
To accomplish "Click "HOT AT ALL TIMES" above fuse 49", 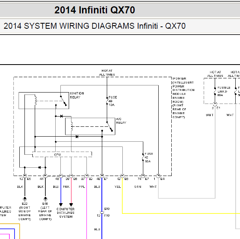I will coord(107,73).
